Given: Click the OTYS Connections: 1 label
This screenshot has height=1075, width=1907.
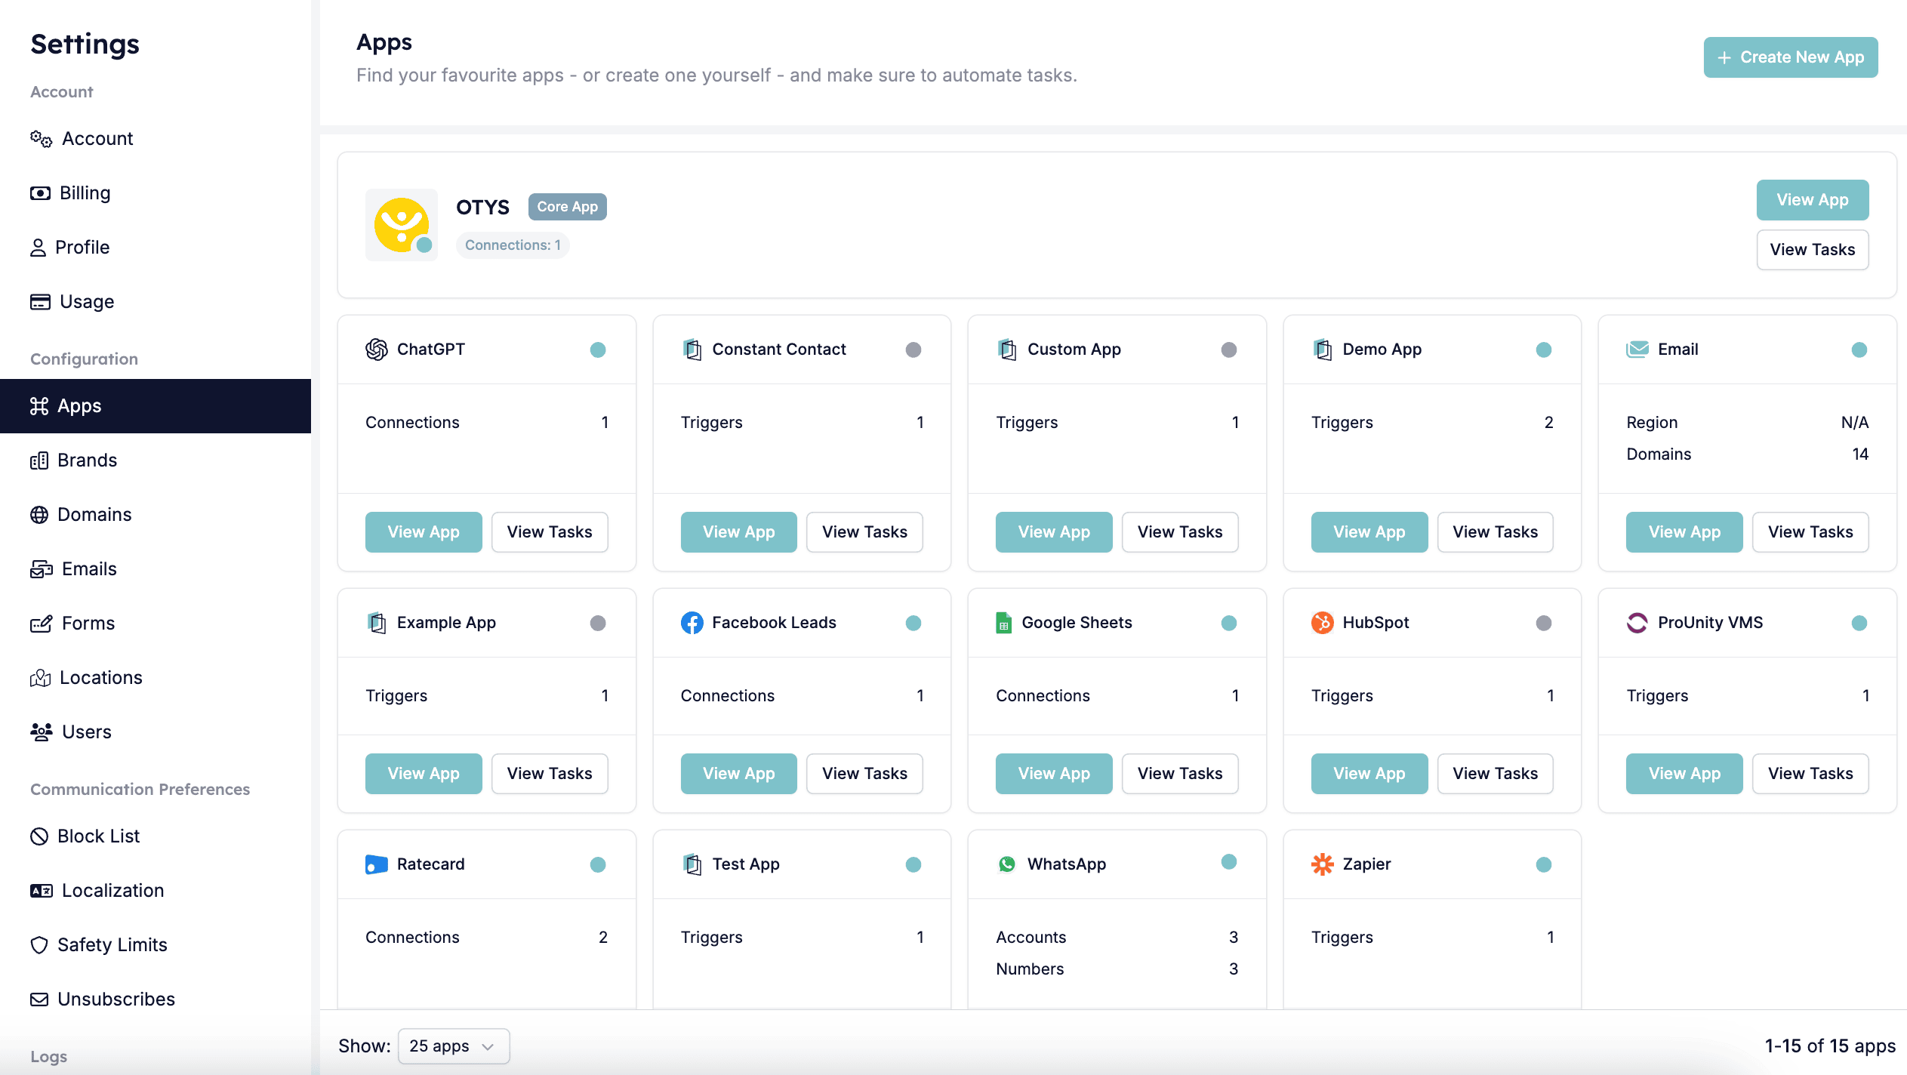Looking at the screenshot, I should point(513,245).
